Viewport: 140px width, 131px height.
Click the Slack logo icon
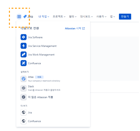(x=24, y=88)
